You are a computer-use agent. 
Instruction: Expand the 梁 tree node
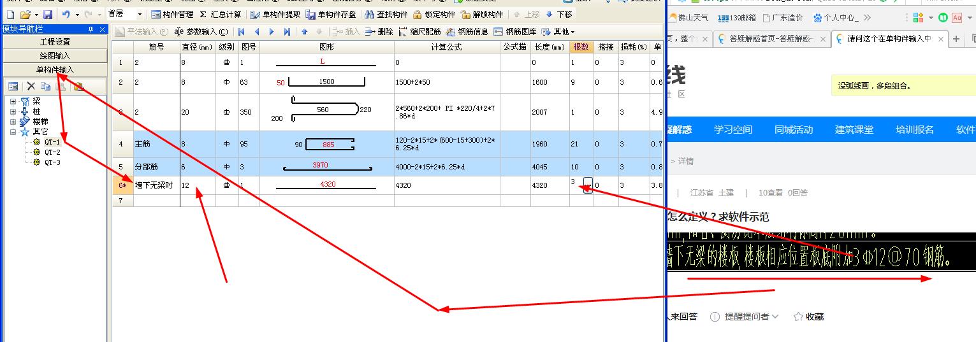(13, 101)
